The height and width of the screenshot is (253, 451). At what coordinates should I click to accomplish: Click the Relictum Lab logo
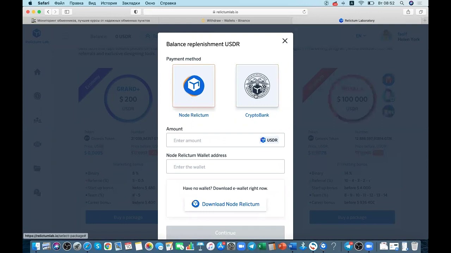coord(37,36)
